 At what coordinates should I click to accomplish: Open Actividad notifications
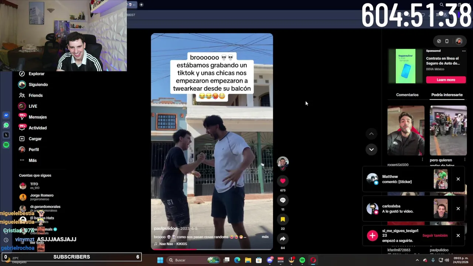click(33, 128)
